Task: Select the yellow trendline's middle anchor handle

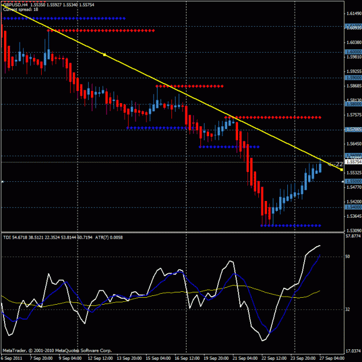Action: point(105,54)
